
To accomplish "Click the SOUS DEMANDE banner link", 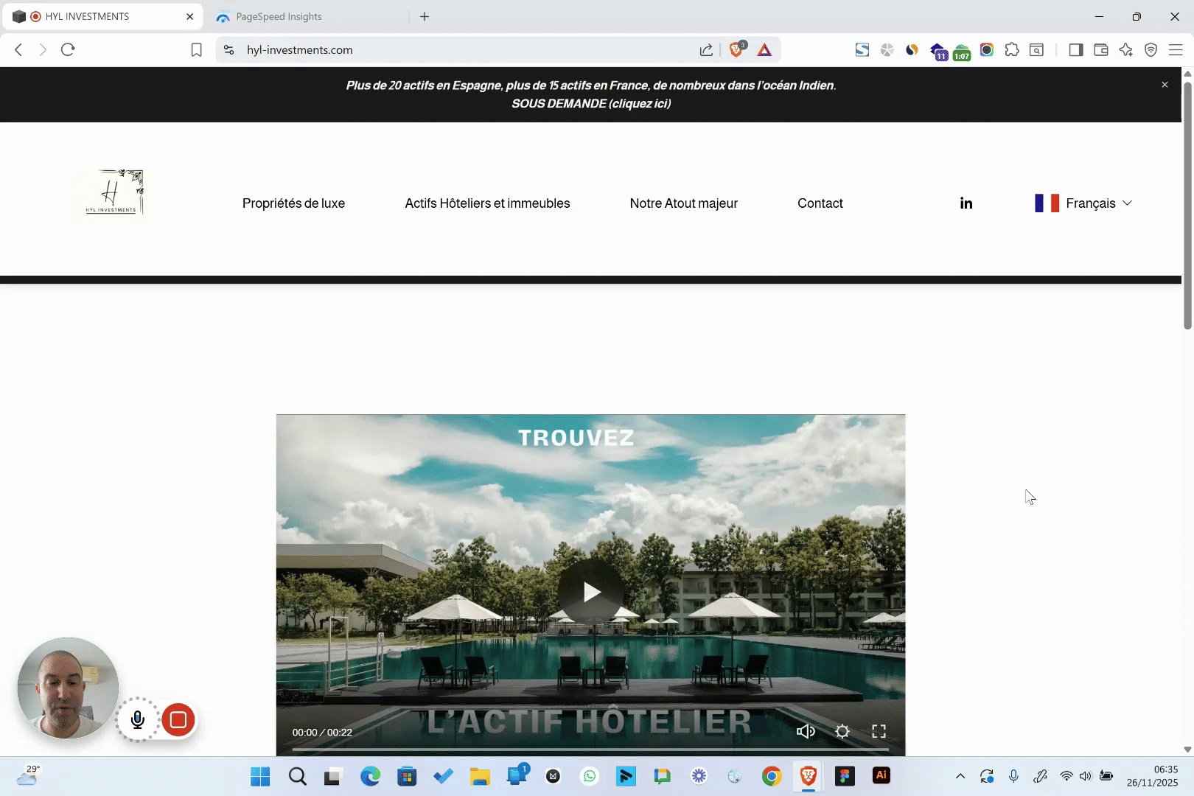I will pyautogui.click(x=591, y=104).
